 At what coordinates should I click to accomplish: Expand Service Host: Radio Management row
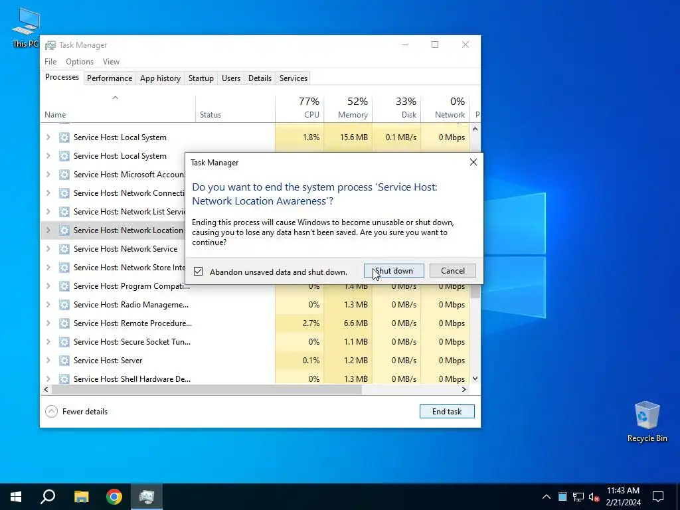(x=48, y=304)
